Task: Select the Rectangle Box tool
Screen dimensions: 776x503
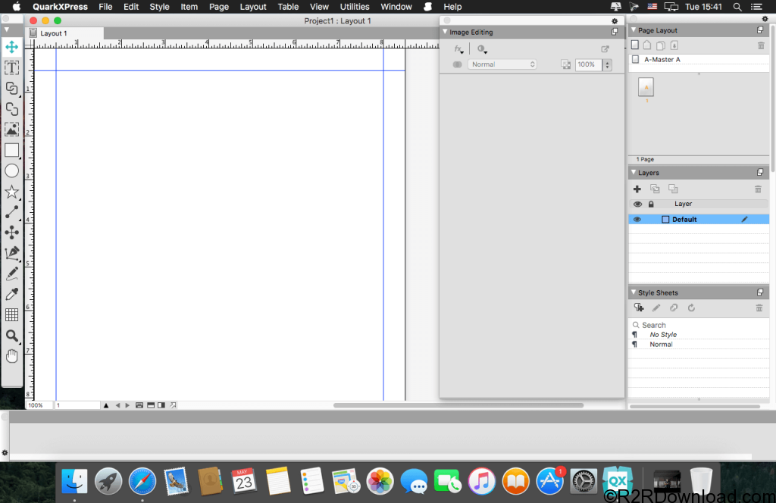Action: (x=12, y=150)
